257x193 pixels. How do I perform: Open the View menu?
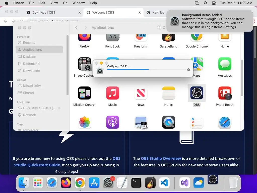pyautogui.click(x=54, y=3)
